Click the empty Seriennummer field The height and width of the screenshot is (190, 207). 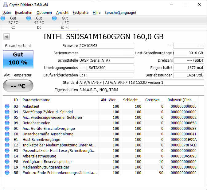tap(106, 53)
